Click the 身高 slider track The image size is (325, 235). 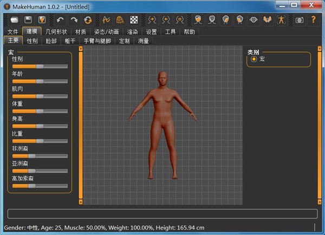coord(40,126)
